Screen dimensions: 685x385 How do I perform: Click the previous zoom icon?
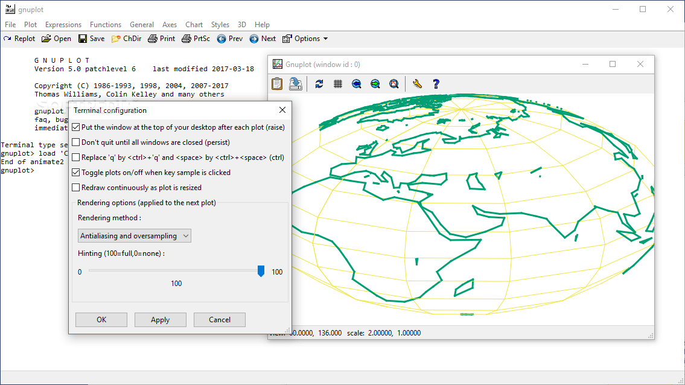(357, 83)
